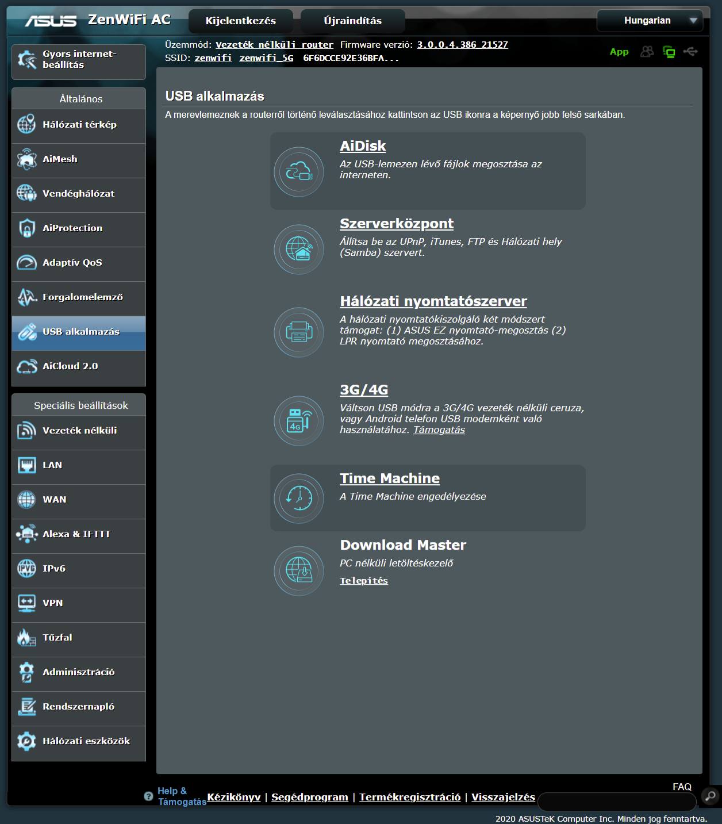
Task: Click the 3G/4G USB dongle icon
Action: coord(299,421)
